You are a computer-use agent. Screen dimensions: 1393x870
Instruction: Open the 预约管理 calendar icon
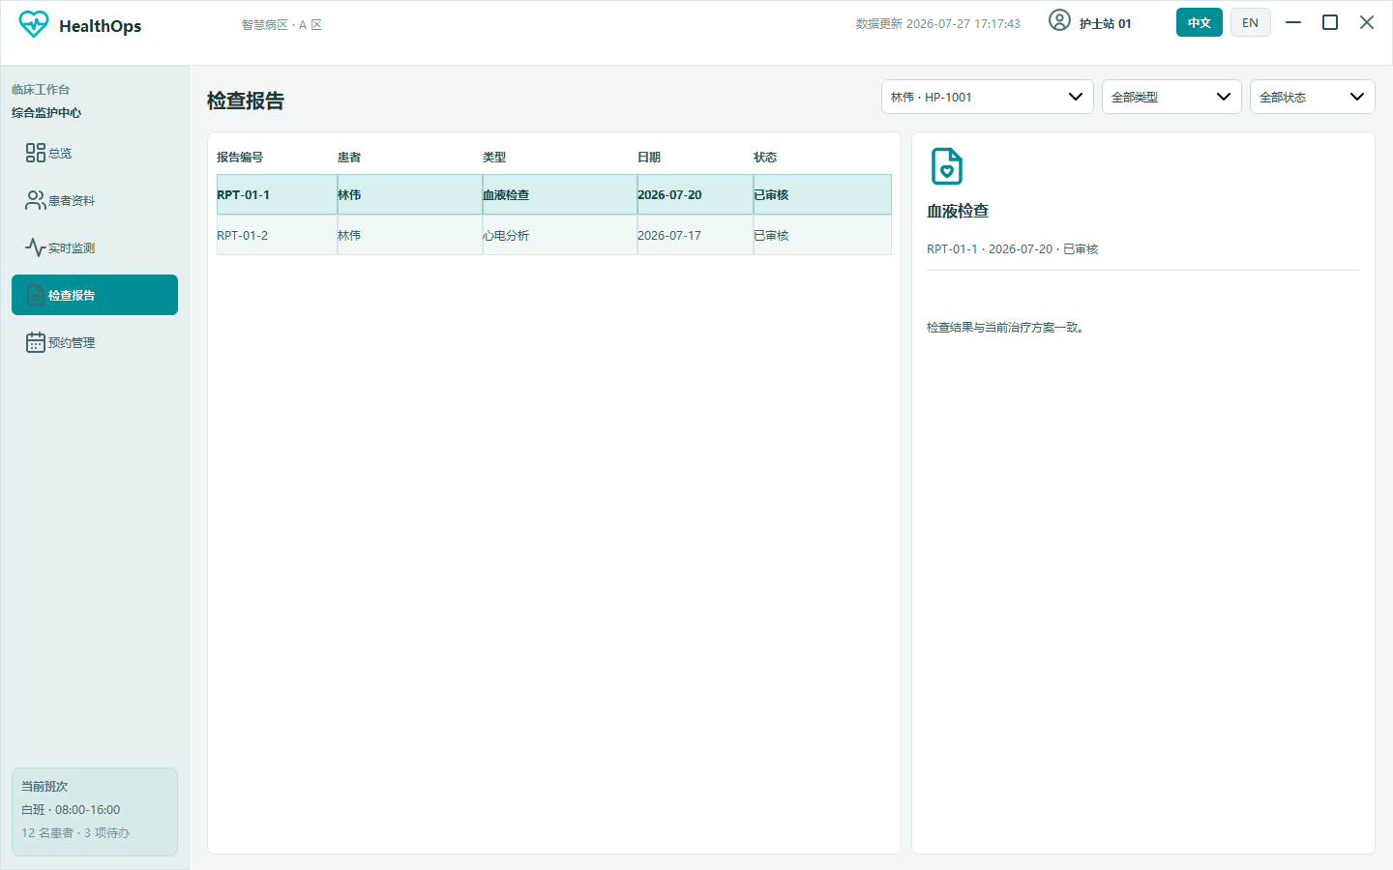pyautogui.click(x=36, y=342)
